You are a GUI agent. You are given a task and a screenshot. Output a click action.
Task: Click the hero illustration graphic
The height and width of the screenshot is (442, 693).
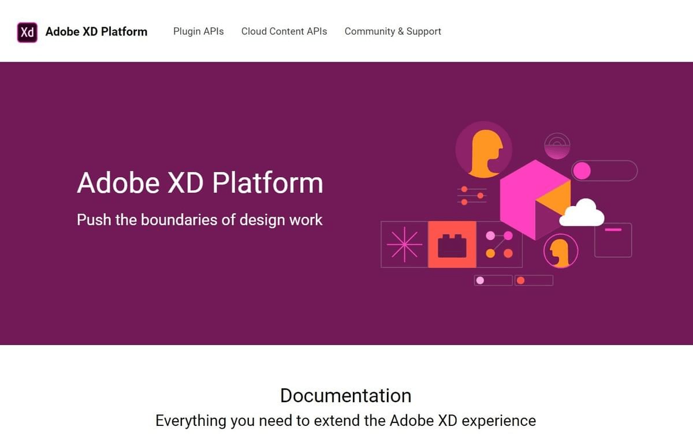509,203
